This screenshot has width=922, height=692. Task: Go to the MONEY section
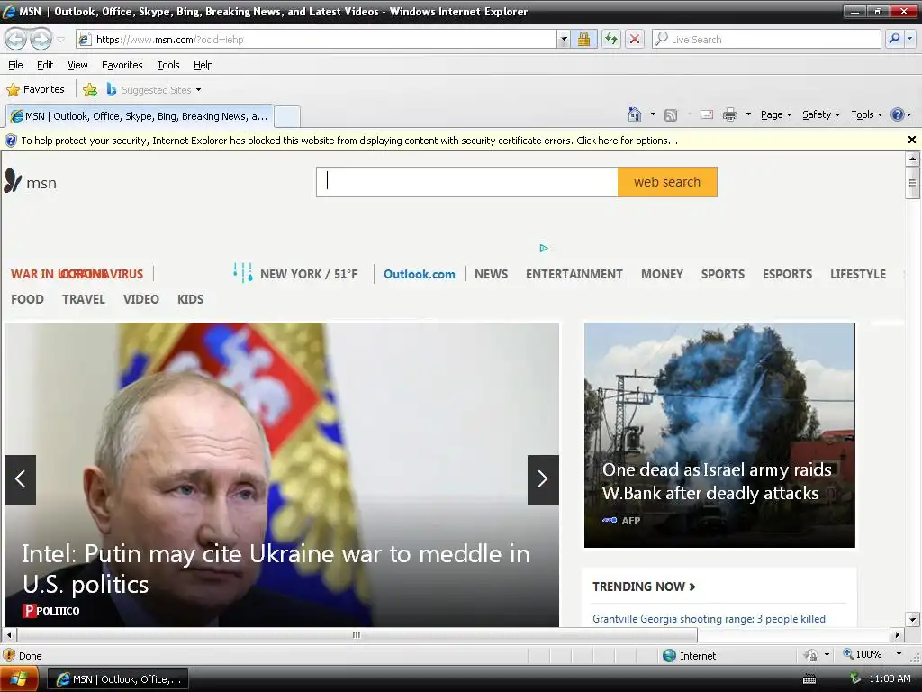pyautogui.click(x=662, y=274)
